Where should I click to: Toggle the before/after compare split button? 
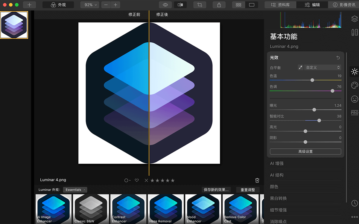[180, 5]
